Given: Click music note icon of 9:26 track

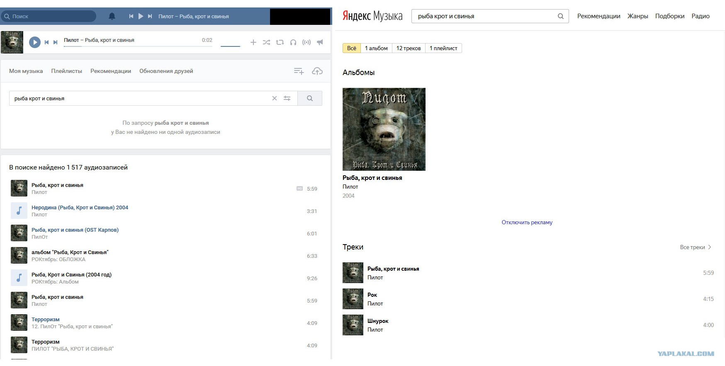Looking at the screenshot, I should coord(19,278).
